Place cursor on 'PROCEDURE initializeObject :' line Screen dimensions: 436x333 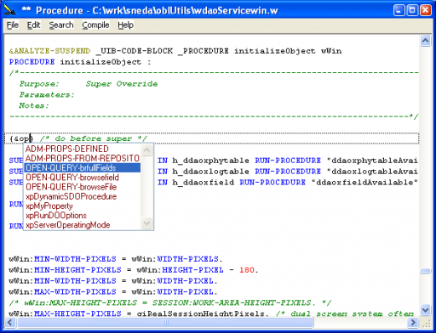(80, 62)
